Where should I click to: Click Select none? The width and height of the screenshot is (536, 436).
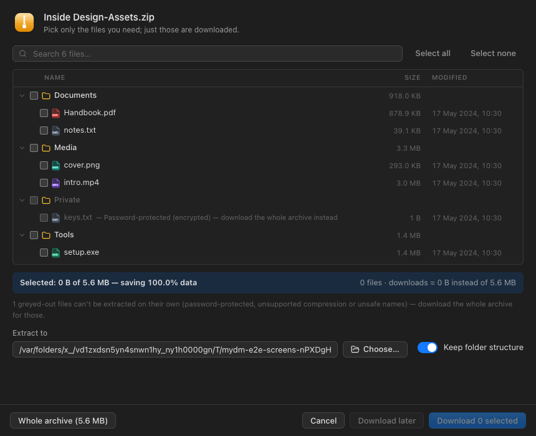493,54
